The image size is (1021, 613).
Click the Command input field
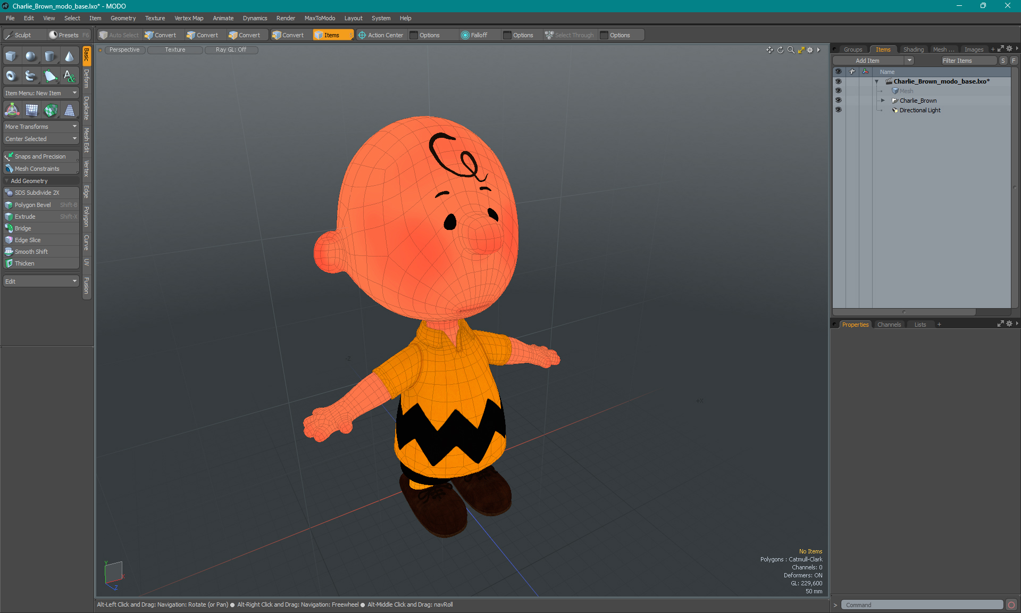922,605
